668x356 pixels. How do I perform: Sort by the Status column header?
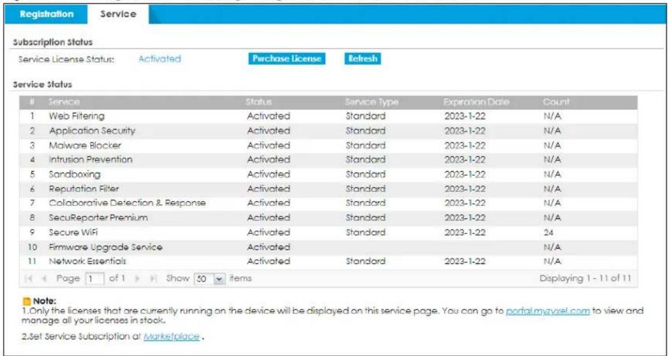[258, 102]
